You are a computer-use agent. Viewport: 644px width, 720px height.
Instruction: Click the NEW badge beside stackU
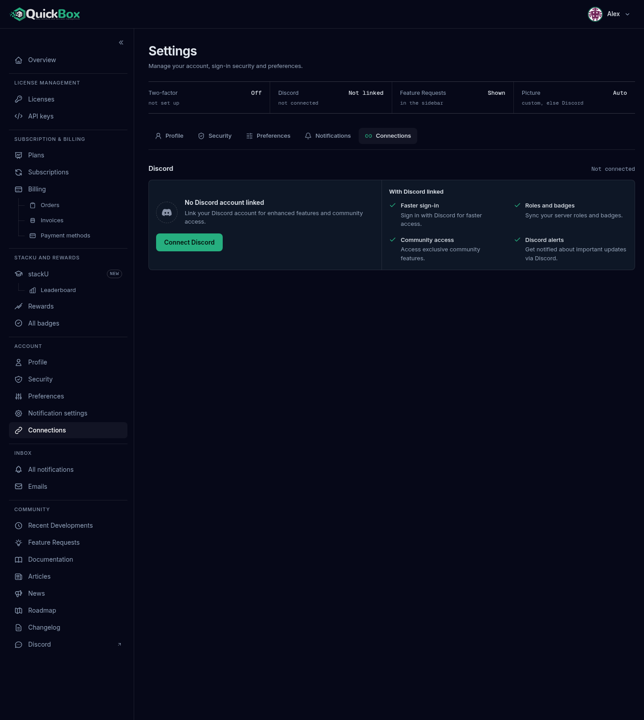114,274
